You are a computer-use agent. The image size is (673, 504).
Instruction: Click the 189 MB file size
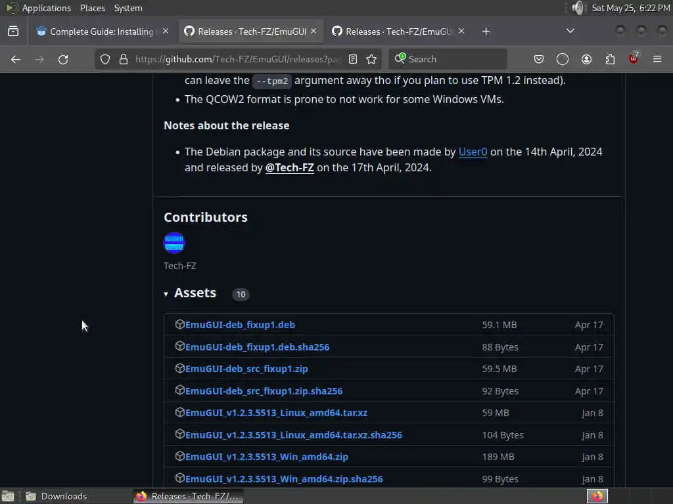[498, 457]
